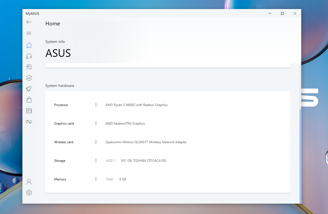Screen dimensions: 328x214
Task: Click the HDD 1 label
Action: (111, 161)
